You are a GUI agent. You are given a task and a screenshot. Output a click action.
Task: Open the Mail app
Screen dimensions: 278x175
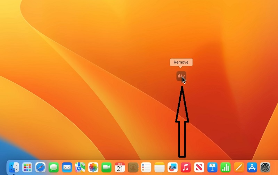(67, 167)
